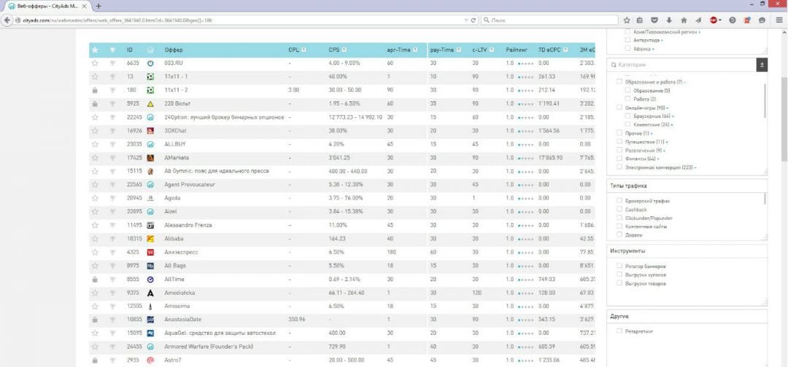Star the 11x11 - 1 offer

pyautogui.click(x=95, y=76)
